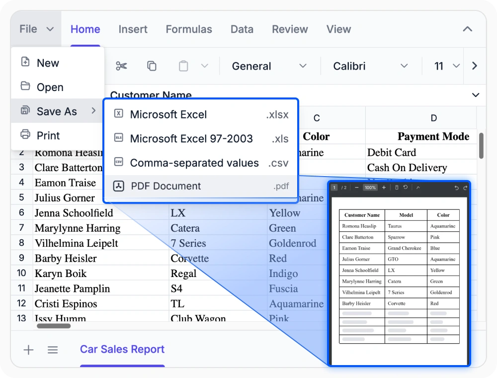Choose Open from the File menu
This screenshot has width=497, height=378.
57,87
